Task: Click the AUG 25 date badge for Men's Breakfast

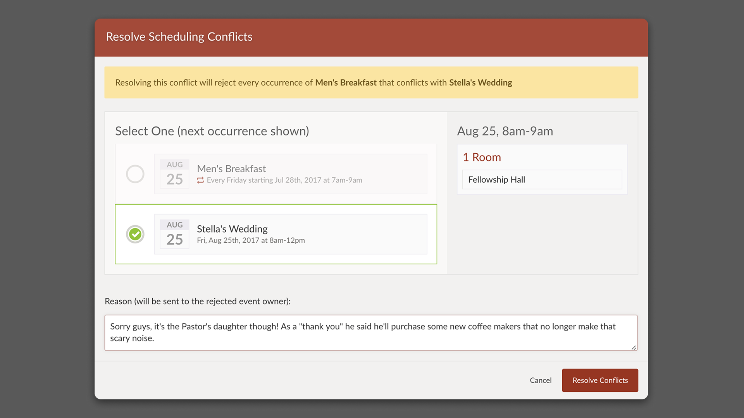Action: coord(174,173)
